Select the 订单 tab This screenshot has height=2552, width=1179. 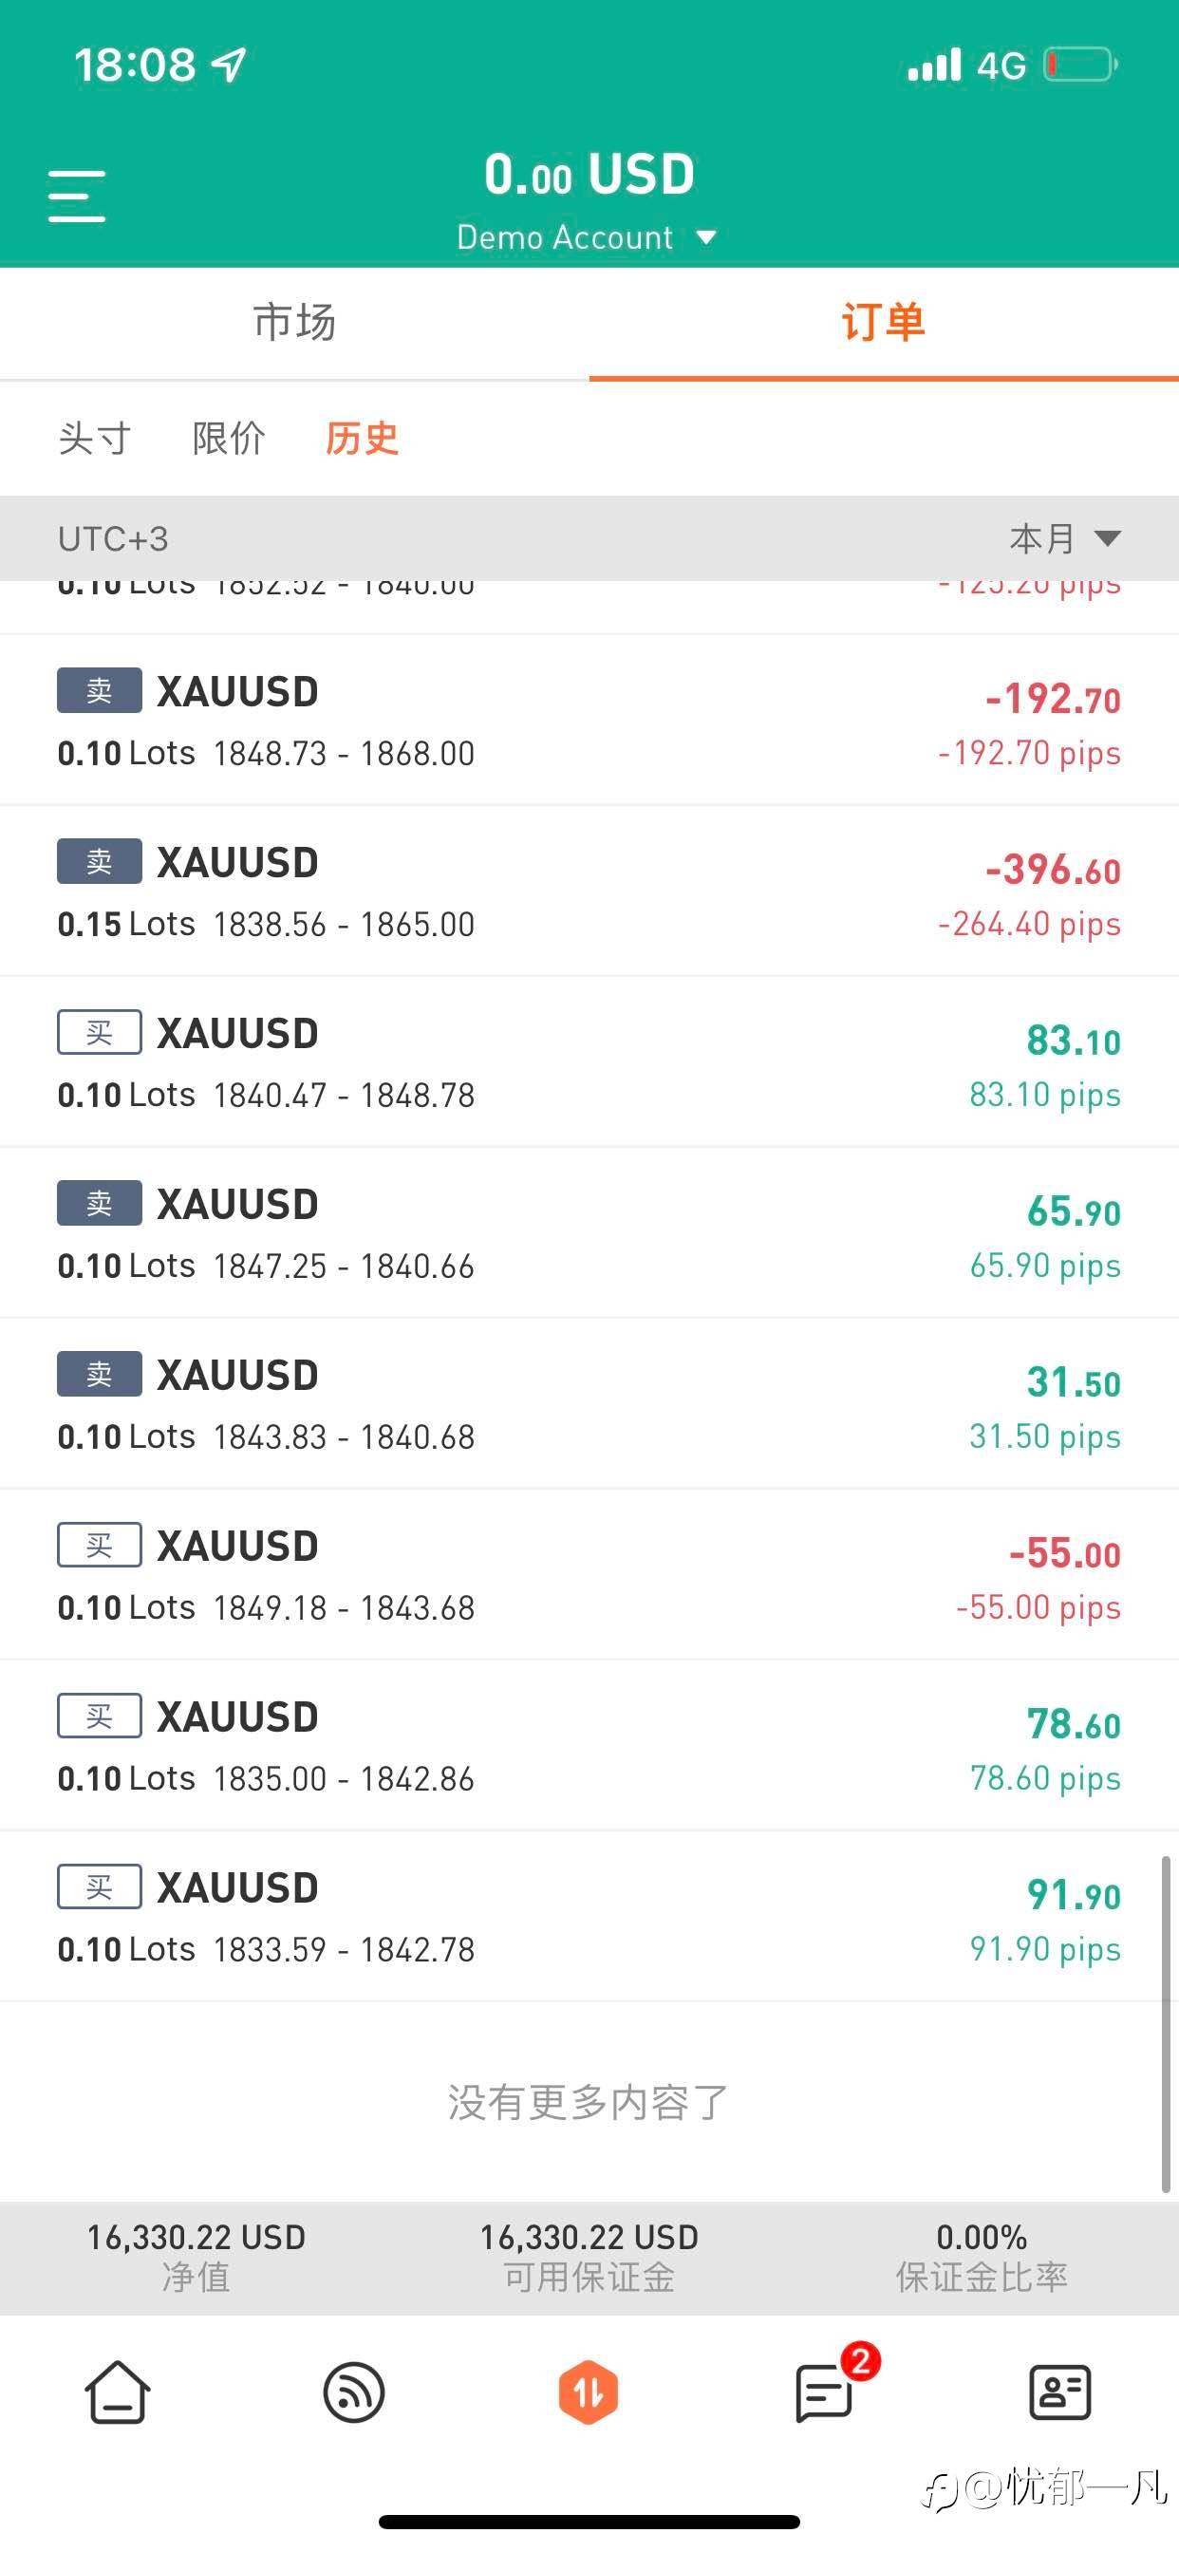[x=883, y=323]
